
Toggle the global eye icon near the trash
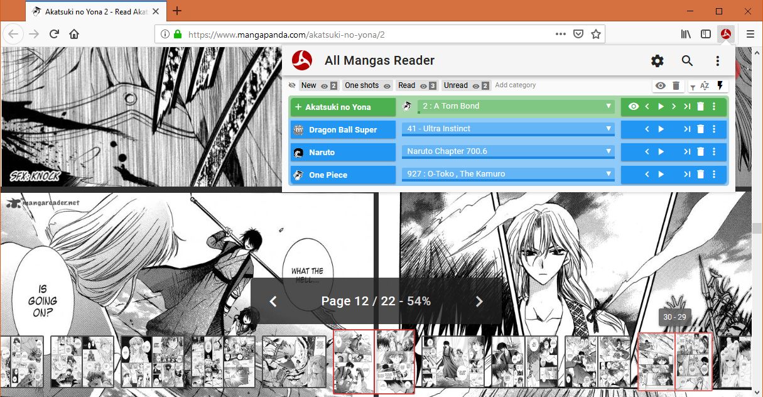(x=660, y=85)
